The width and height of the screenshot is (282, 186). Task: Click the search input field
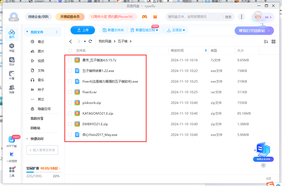click(x=195, y=17)
